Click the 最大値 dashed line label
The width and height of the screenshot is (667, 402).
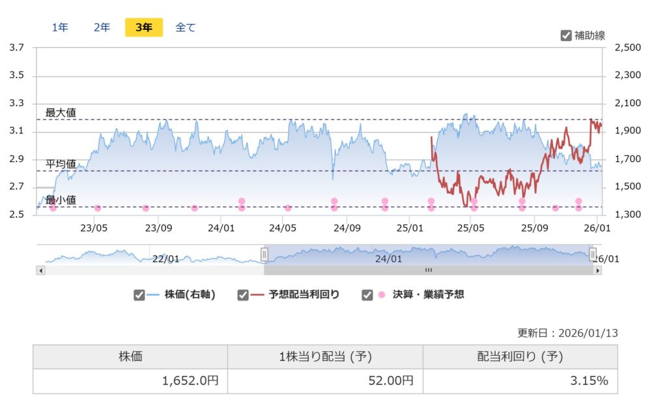click(59, 113)
